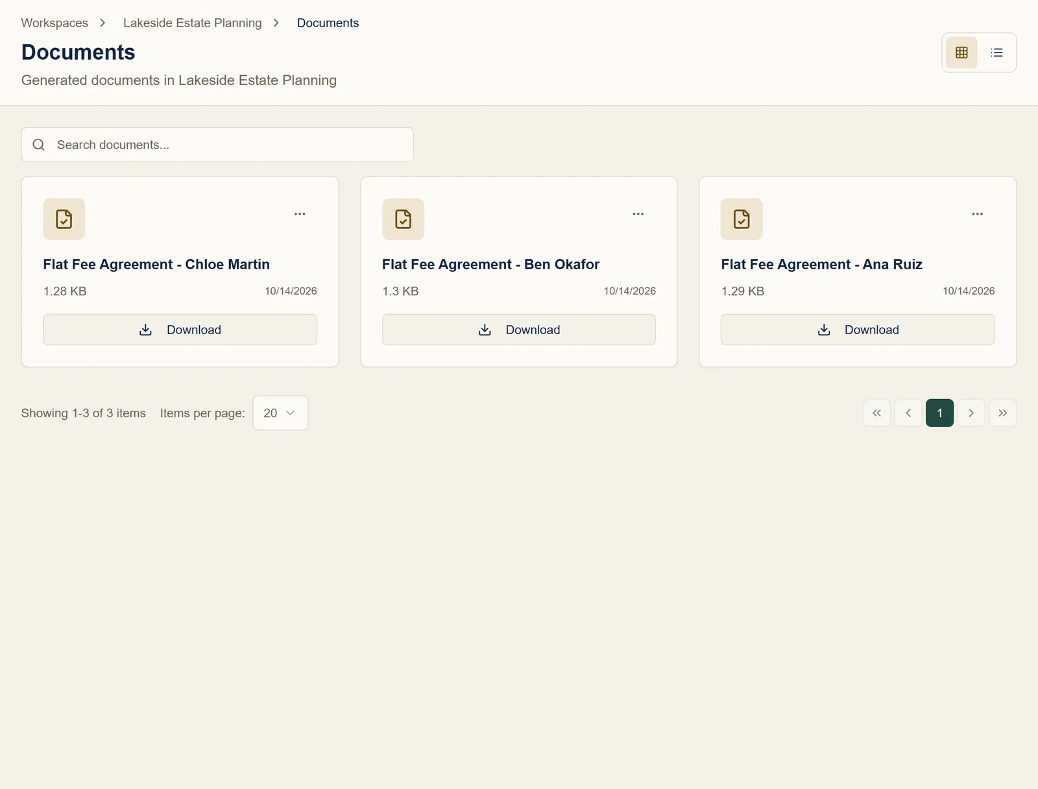Screen dimensions: 1038x789
Task: Open Flat Fee Agreement - Chloe Martin title
Action: (156, 264)
